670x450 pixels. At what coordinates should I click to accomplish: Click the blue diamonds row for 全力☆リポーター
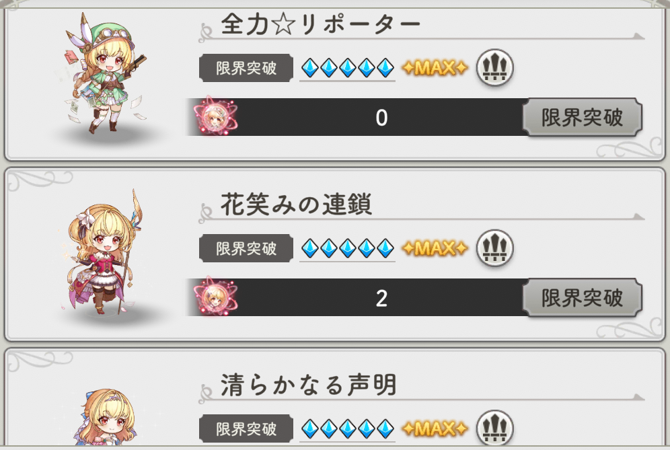347,68
